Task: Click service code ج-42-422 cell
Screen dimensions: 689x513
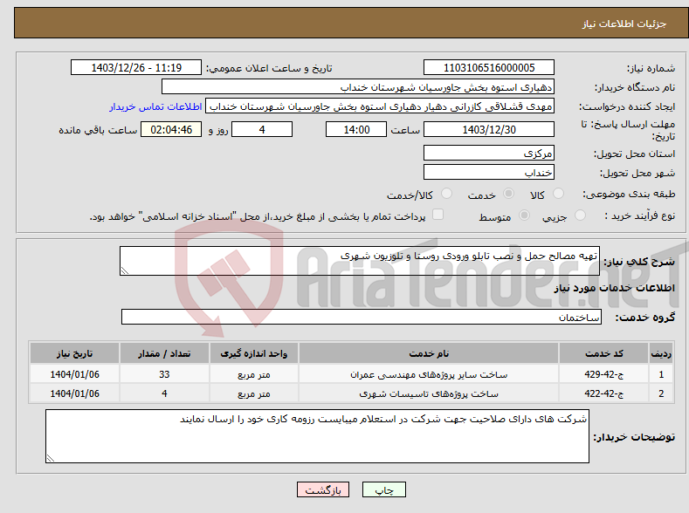Action: (604, 393)
